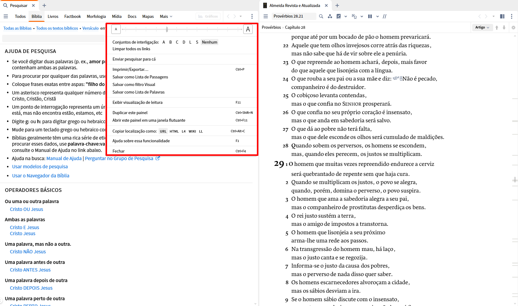Click the audio icon in verse 24
Viewport: 518px width, 306px height.
click(x=398, y=78)
